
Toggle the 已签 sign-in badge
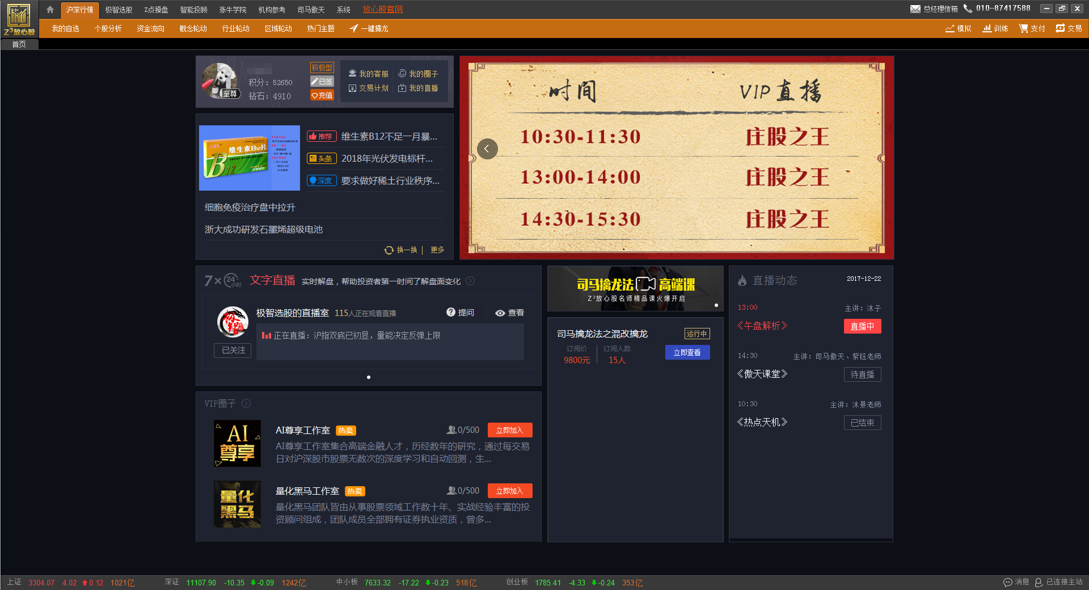point(322,82)
